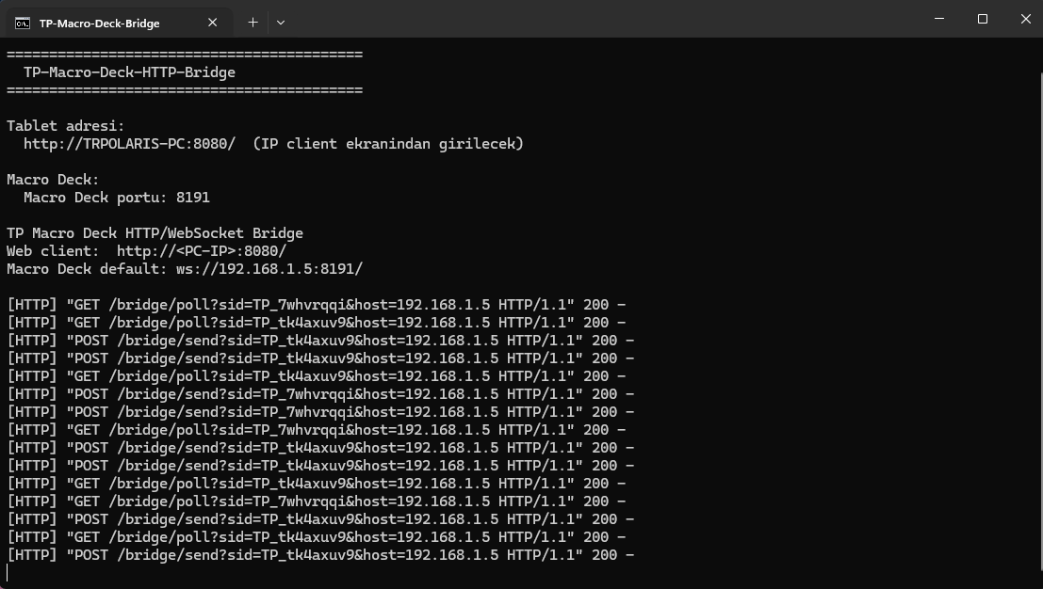Maximize the terminal window
1043x589 pixels.
tap(983, 19)
